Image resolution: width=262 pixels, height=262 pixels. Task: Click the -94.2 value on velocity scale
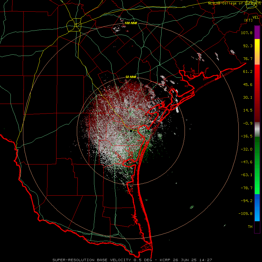[x=247, y=201]
